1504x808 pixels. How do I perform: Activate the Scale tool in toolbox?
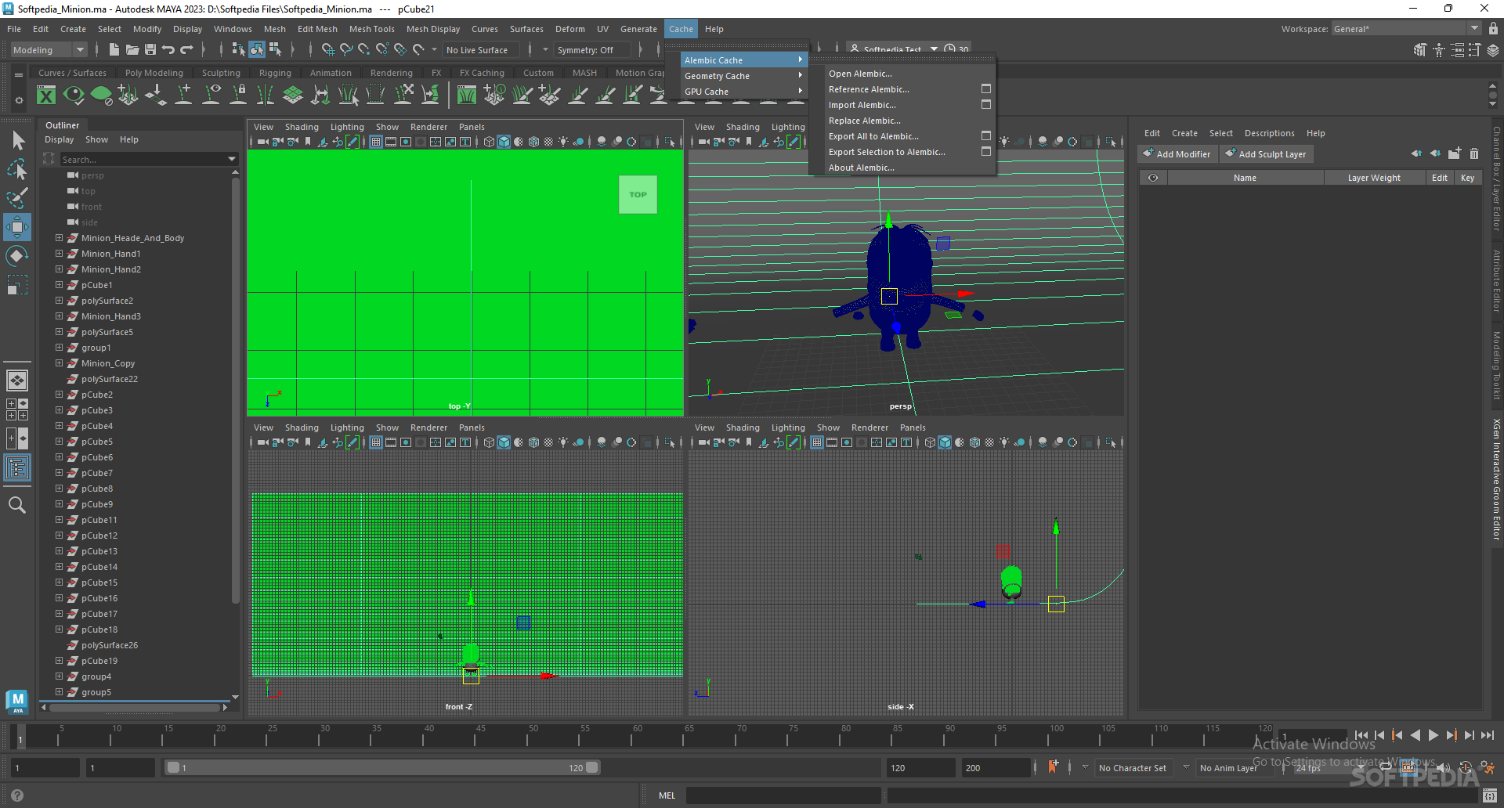click(17, 285)
